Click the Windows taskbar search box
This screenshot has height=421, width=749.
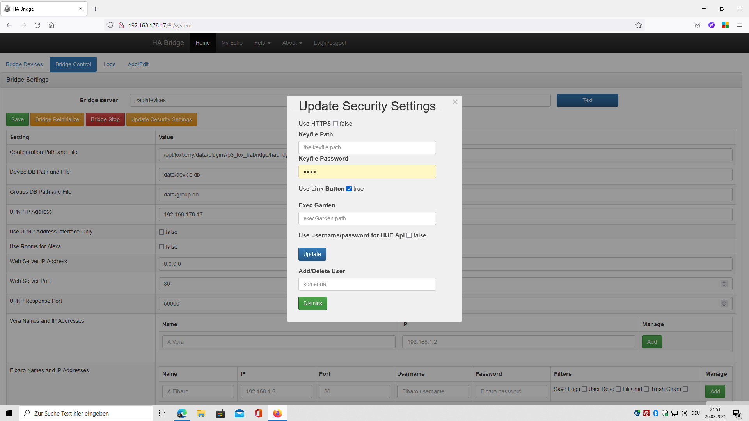tap(86, 413)
